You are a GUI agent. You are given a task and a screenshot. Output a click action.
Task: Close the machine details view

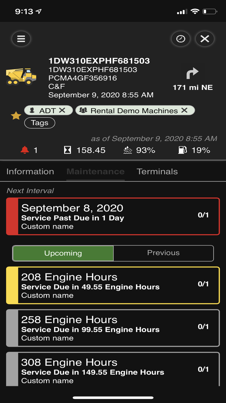point(205,39)
